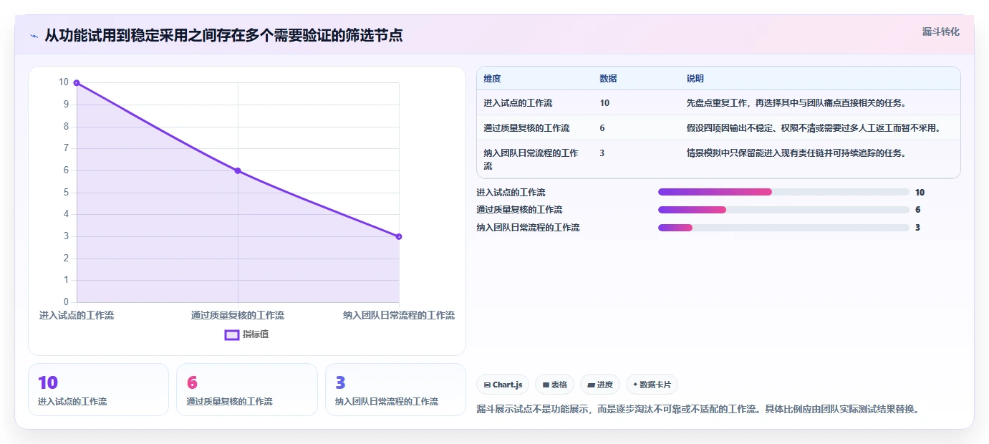This screenshot has height=444, width=989.
Task: Select the 表格 chip
Action: coord(554,385)
